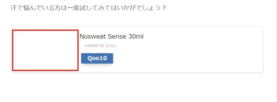Click the word 'Nosweat' in the title
277x102 pixels.
93,36
